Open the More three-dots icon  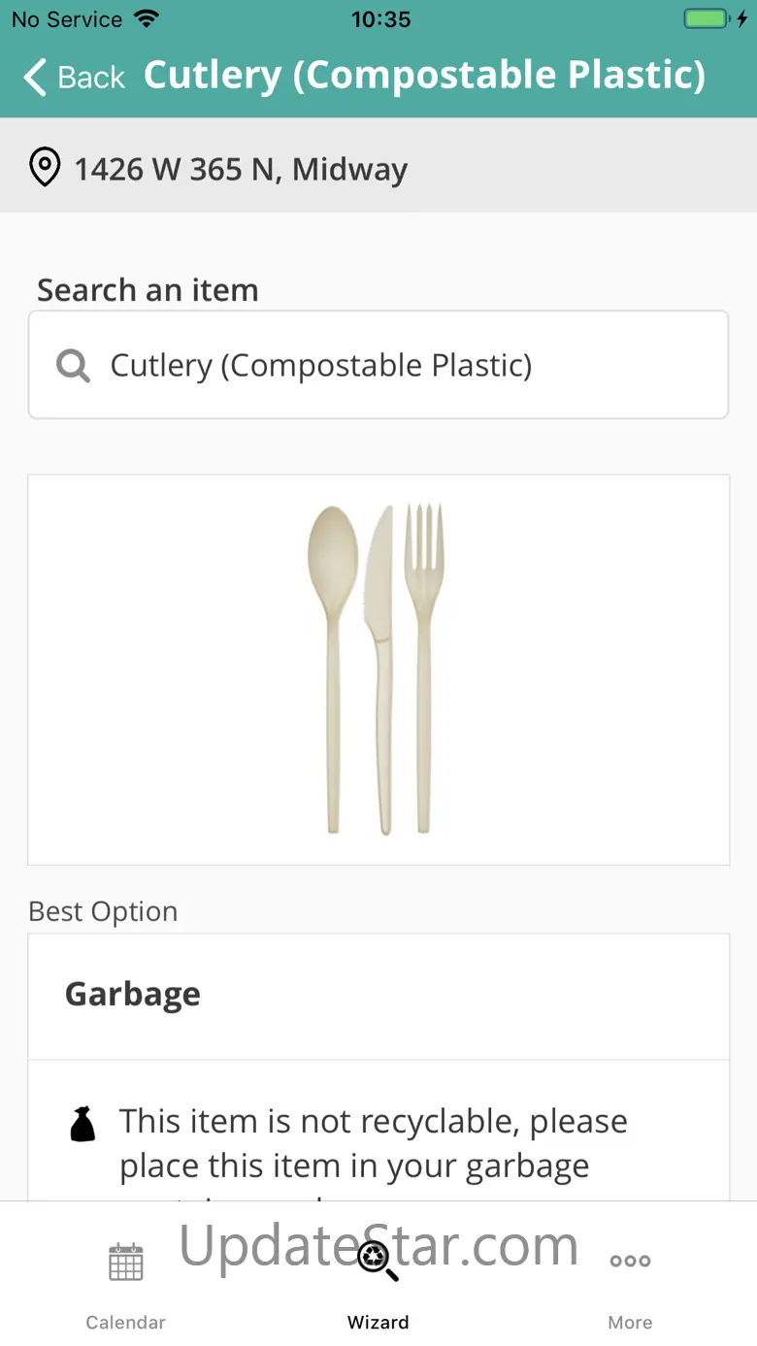coord(630,1262)
